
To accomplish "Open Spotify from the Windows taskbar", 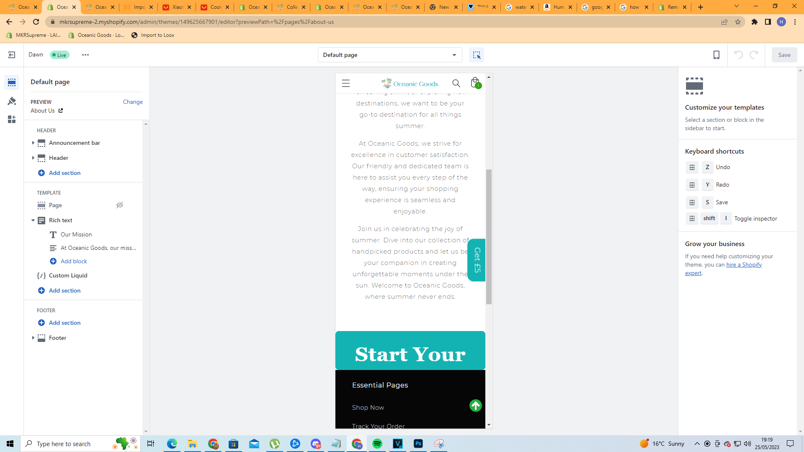I will point(377,444).
